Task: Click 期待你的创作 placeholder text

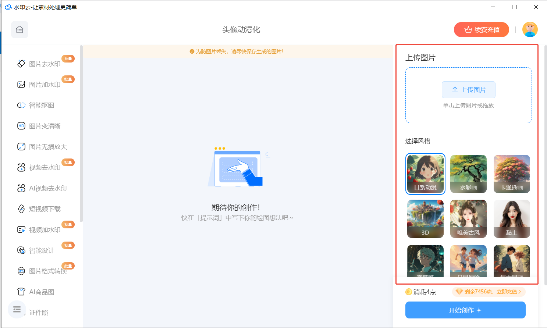Action: 236,207
